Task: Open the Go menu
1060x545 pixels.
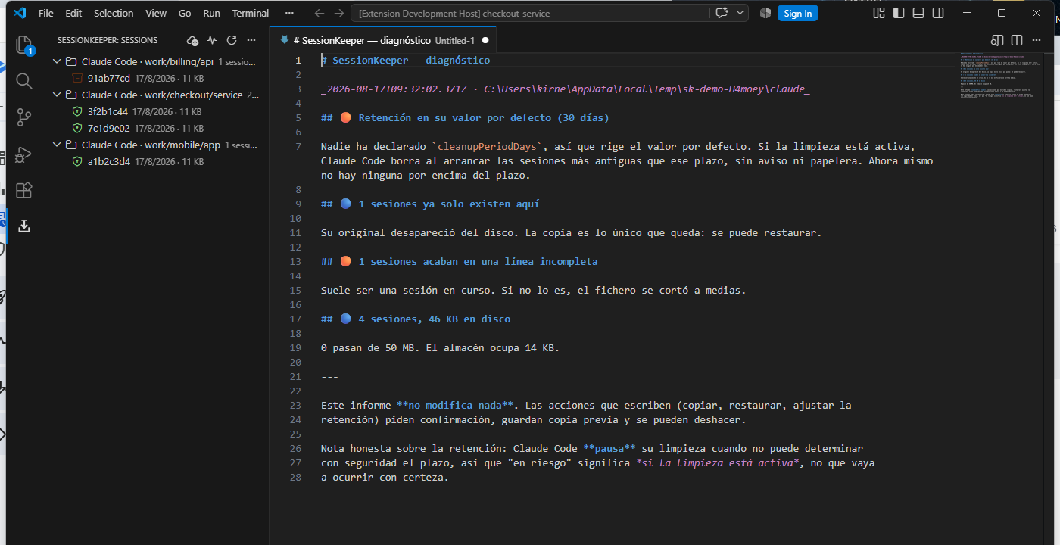Action: pyautogui.click(x=185, y=13)
